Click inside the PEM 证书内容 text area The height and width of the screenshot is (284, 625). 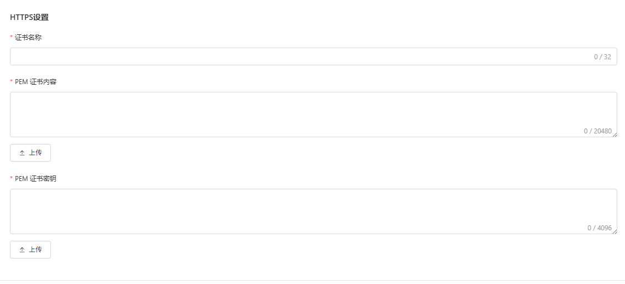pos(313,115)
